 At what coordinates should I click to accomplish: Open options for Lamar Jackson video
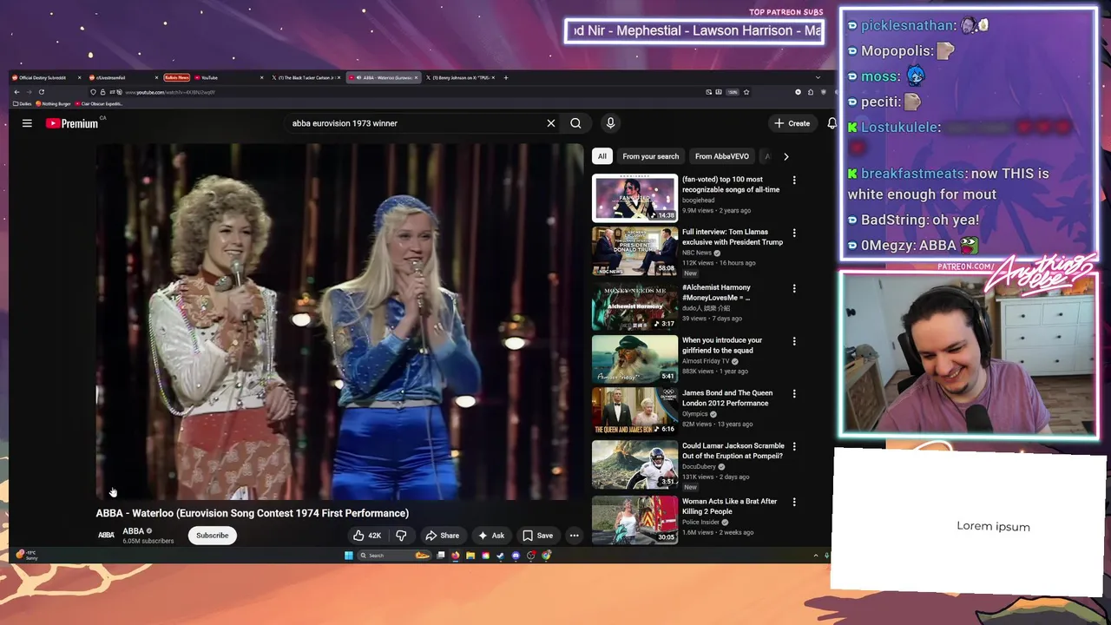coord(793,447)
